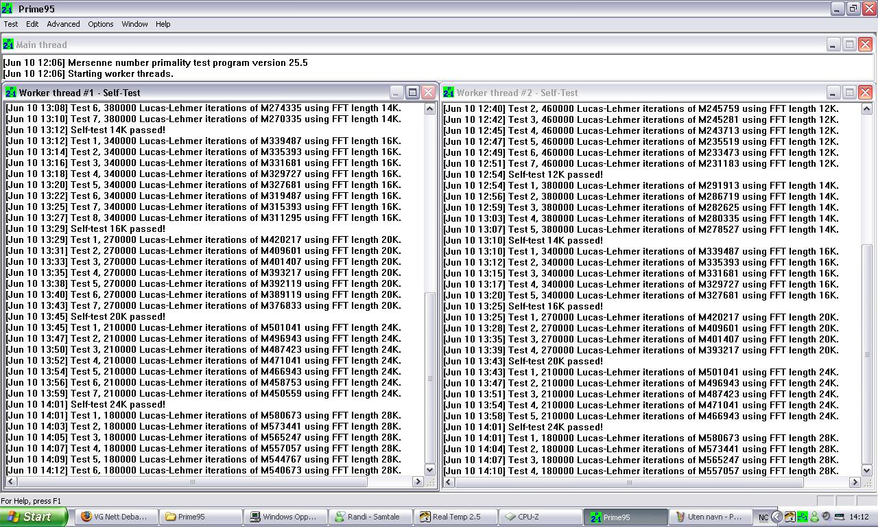The height and width of the screenshot is (527, 878).
Task: Click the M450559 log line in Worker thread #1
Action: [x=204, y=393]
